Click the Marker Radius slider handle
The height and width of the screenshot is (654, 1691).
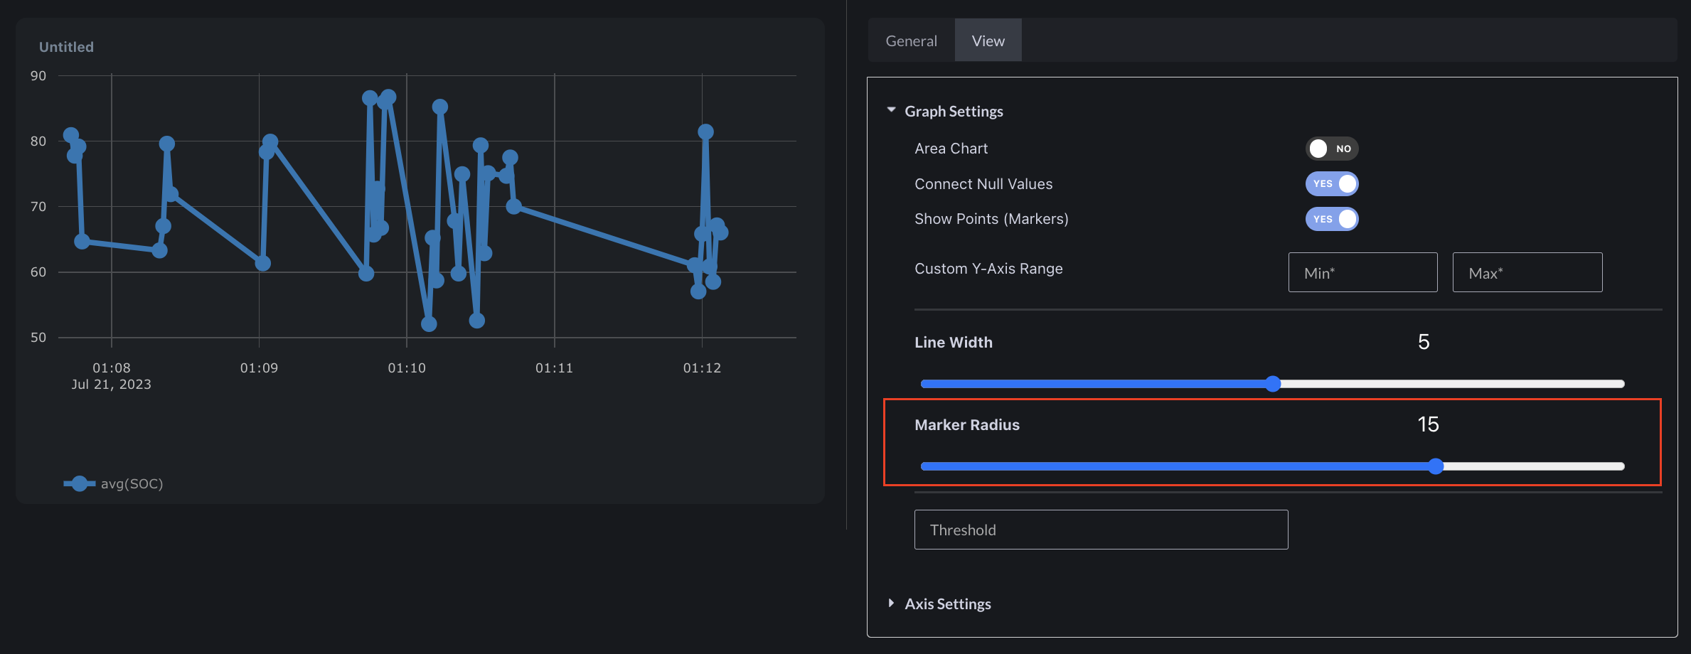coord(1436,466)
